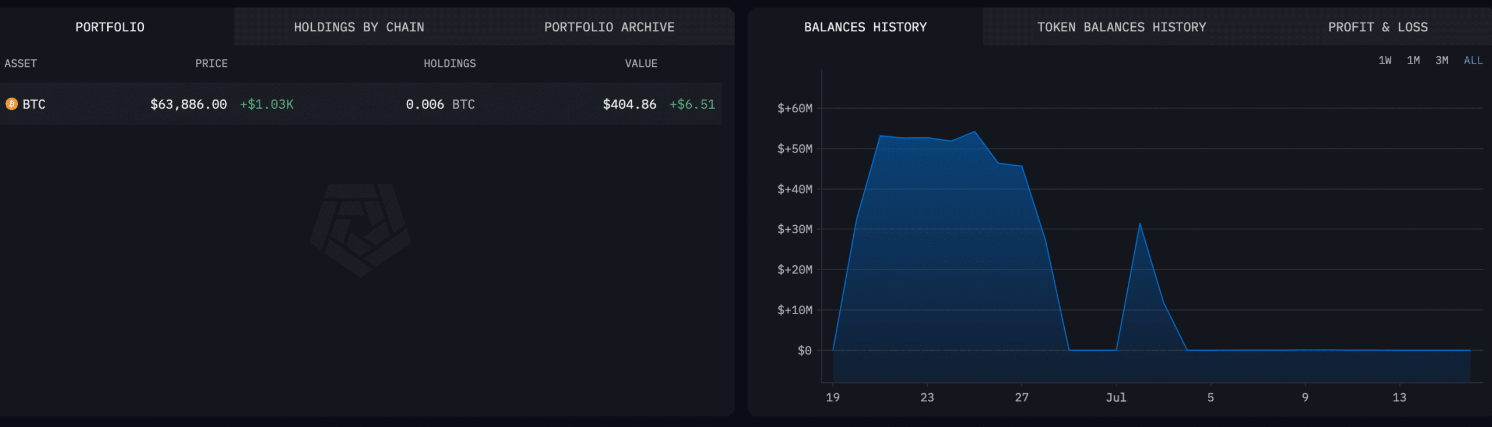1492x427 pixels.
Task: Click the 19 date tick label
Action: click(833, 397)
